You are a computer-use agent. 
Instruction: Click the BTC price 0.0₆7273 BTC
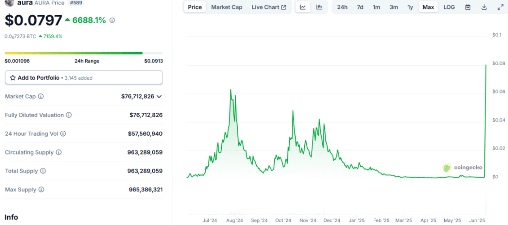tap(20, 37)
